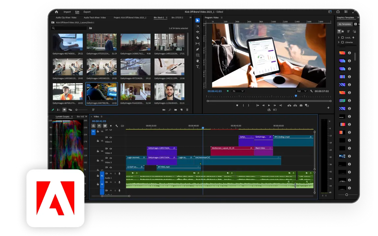Click the Find magnifier in Bin panel footer

(x=170, y=110)
